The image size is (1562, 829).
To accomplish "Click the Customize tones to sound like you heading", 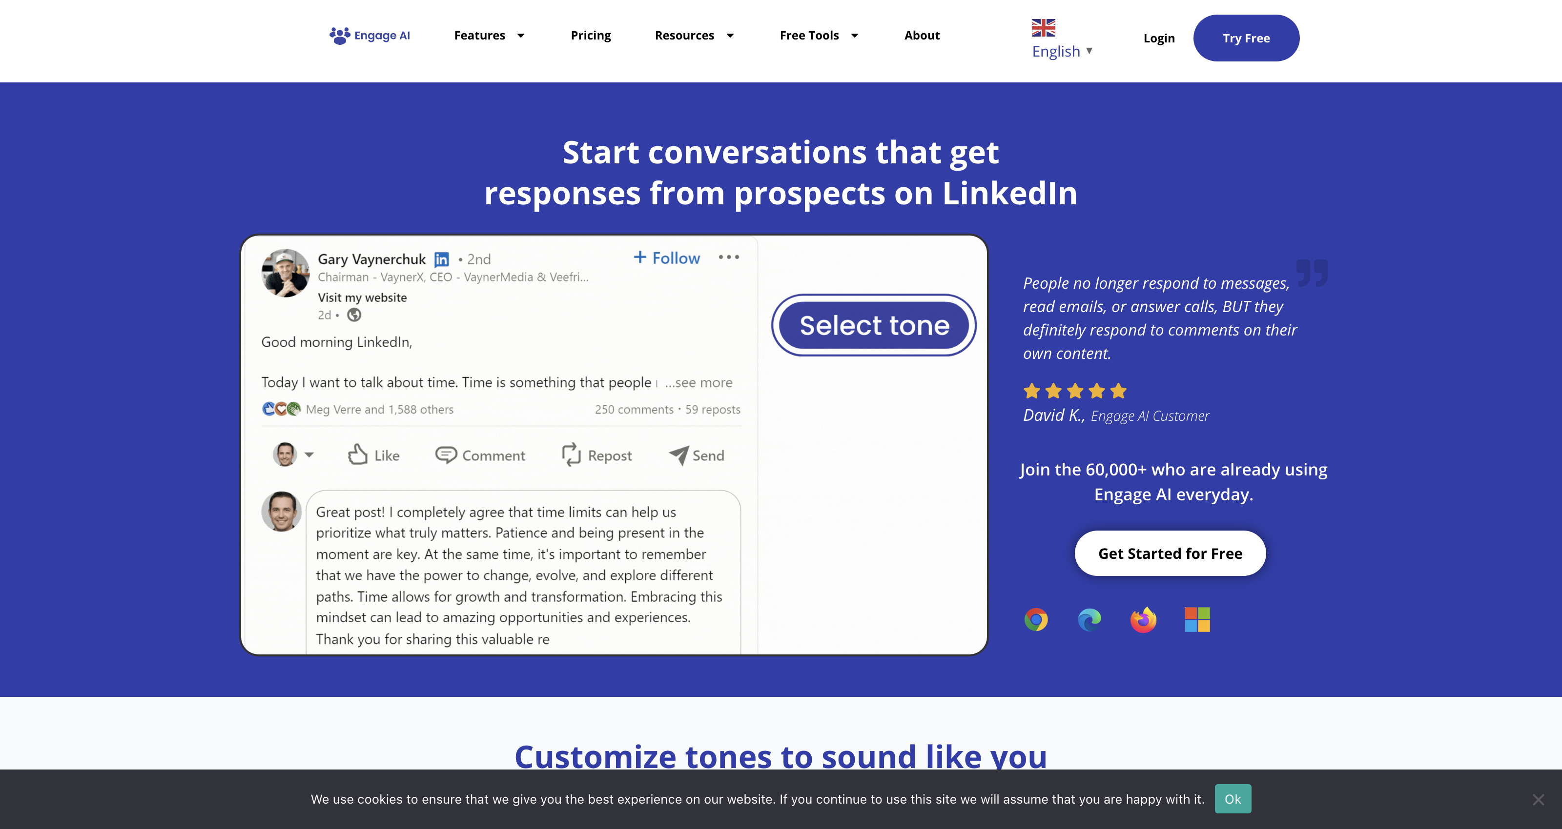I will 781,756.
